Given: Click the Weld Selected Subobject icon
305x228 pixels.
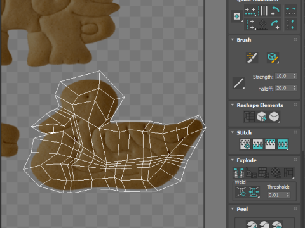Looking at the screenshot, I should [x=254, y=192].
